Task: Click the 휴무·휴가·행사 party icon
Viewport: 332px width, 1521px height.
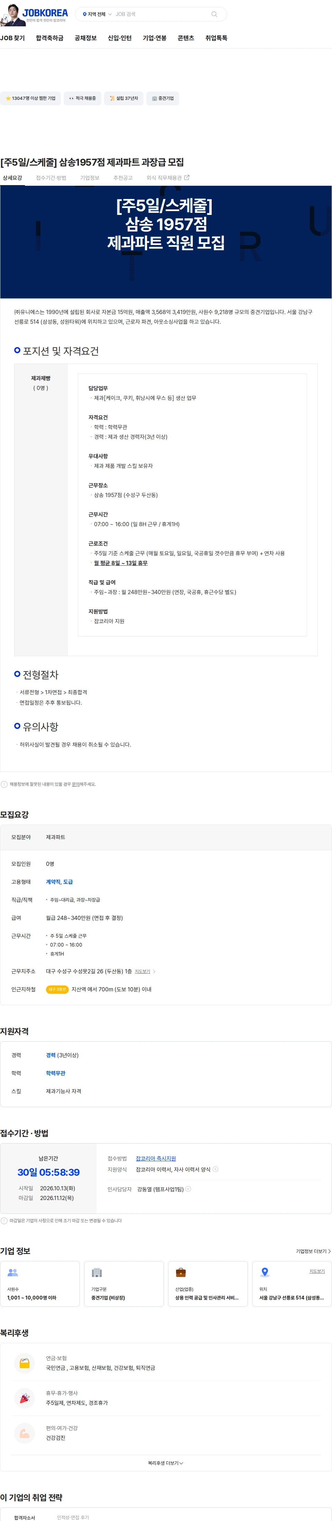Action: (x=25, y=1398)
